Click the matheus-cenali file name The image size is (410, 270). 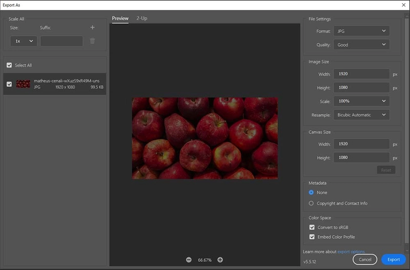[x=67, y=81]
